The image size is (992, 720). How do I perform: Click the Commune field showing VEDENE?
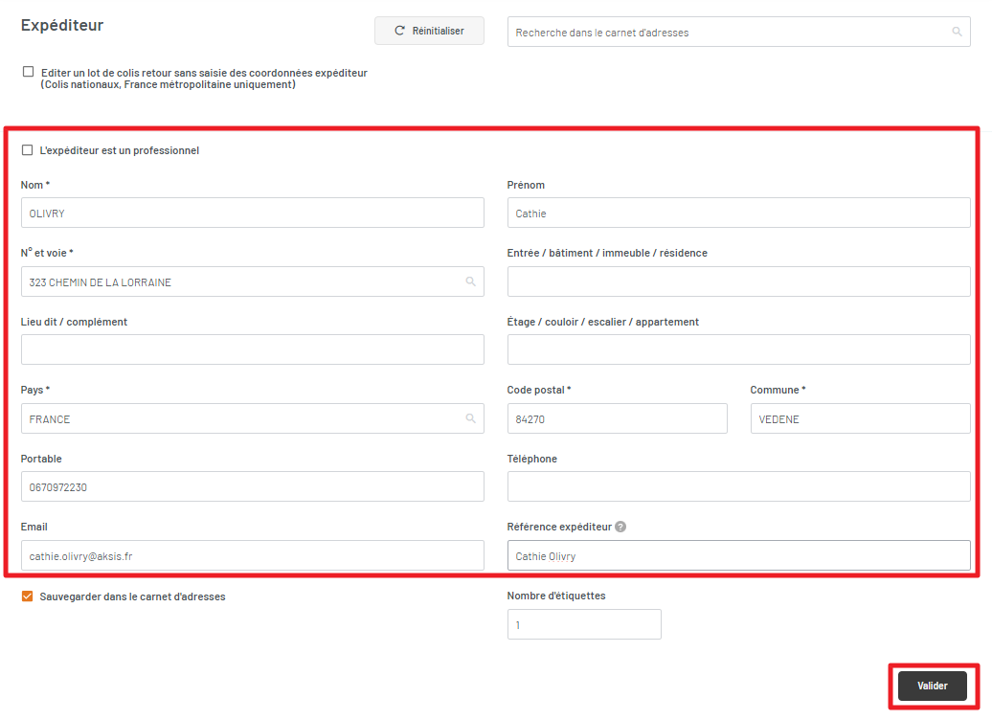pyautogui.click(x=861, y=418)
